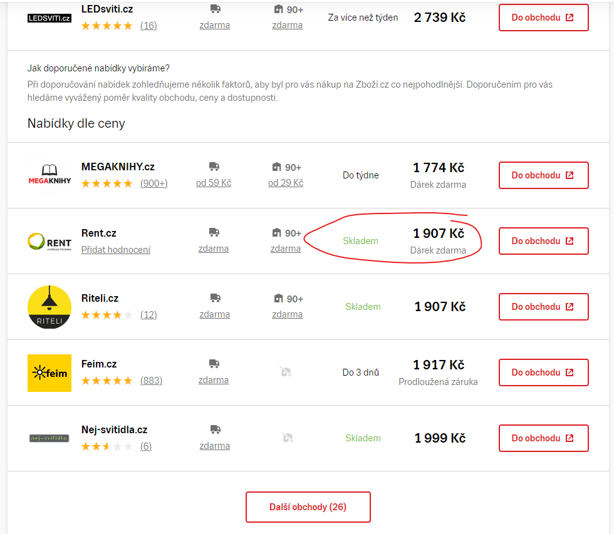Click the LEDsviti.cz logo

tap(49, 18)
